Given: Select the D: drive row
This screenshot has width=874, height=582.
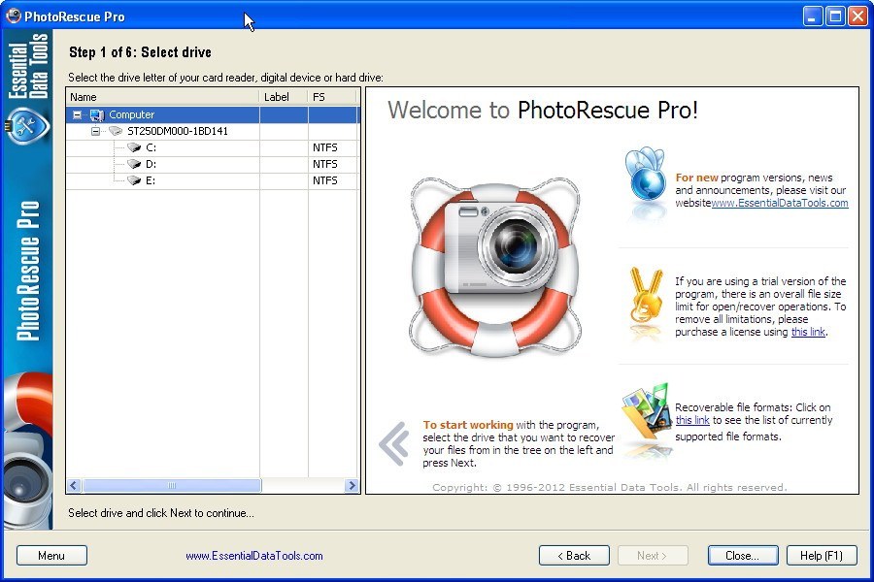Looking at the screenshot, I should 212,164.
